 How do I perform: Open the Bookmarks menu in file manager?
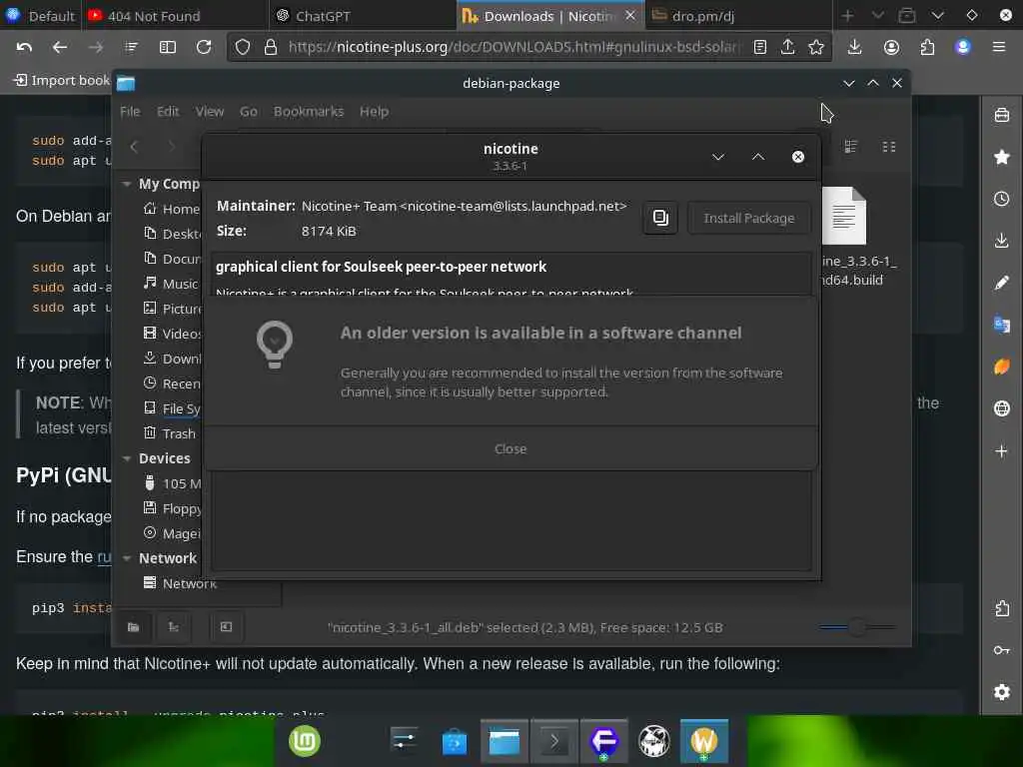308,112
